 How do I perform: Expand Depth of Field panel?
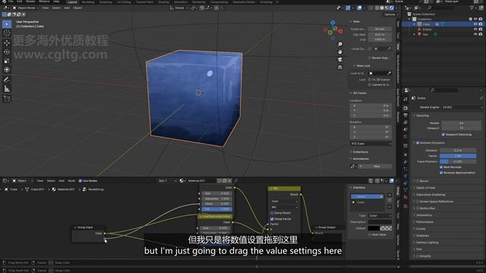point(425,188)
